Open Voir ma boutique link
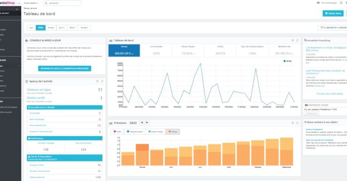This screenshot has height=181, width=347. click(329, 3)
